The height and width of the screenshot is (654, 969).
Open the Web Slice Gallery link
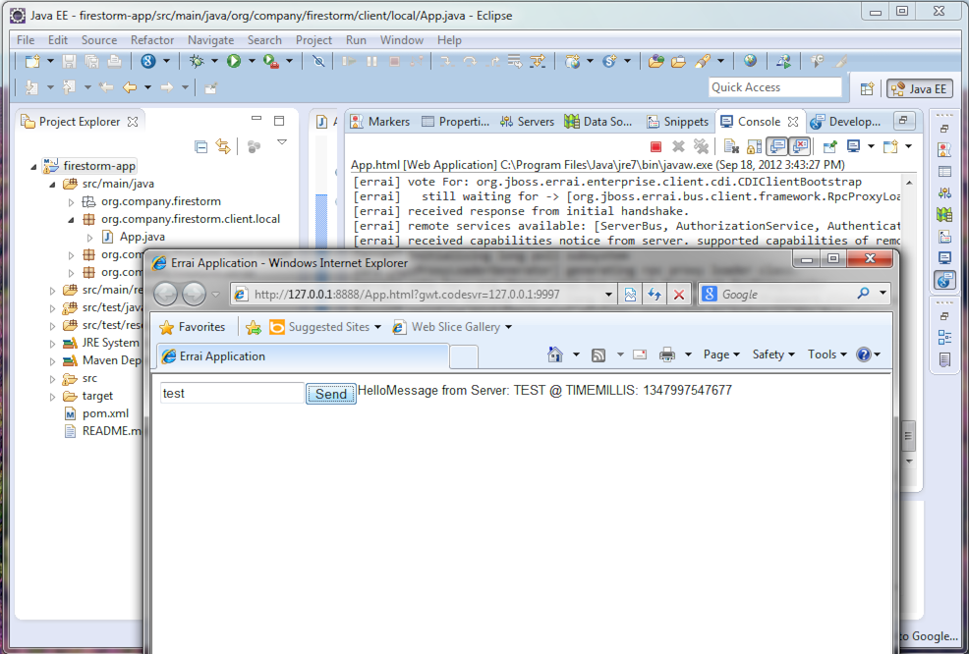pos(452,327)
